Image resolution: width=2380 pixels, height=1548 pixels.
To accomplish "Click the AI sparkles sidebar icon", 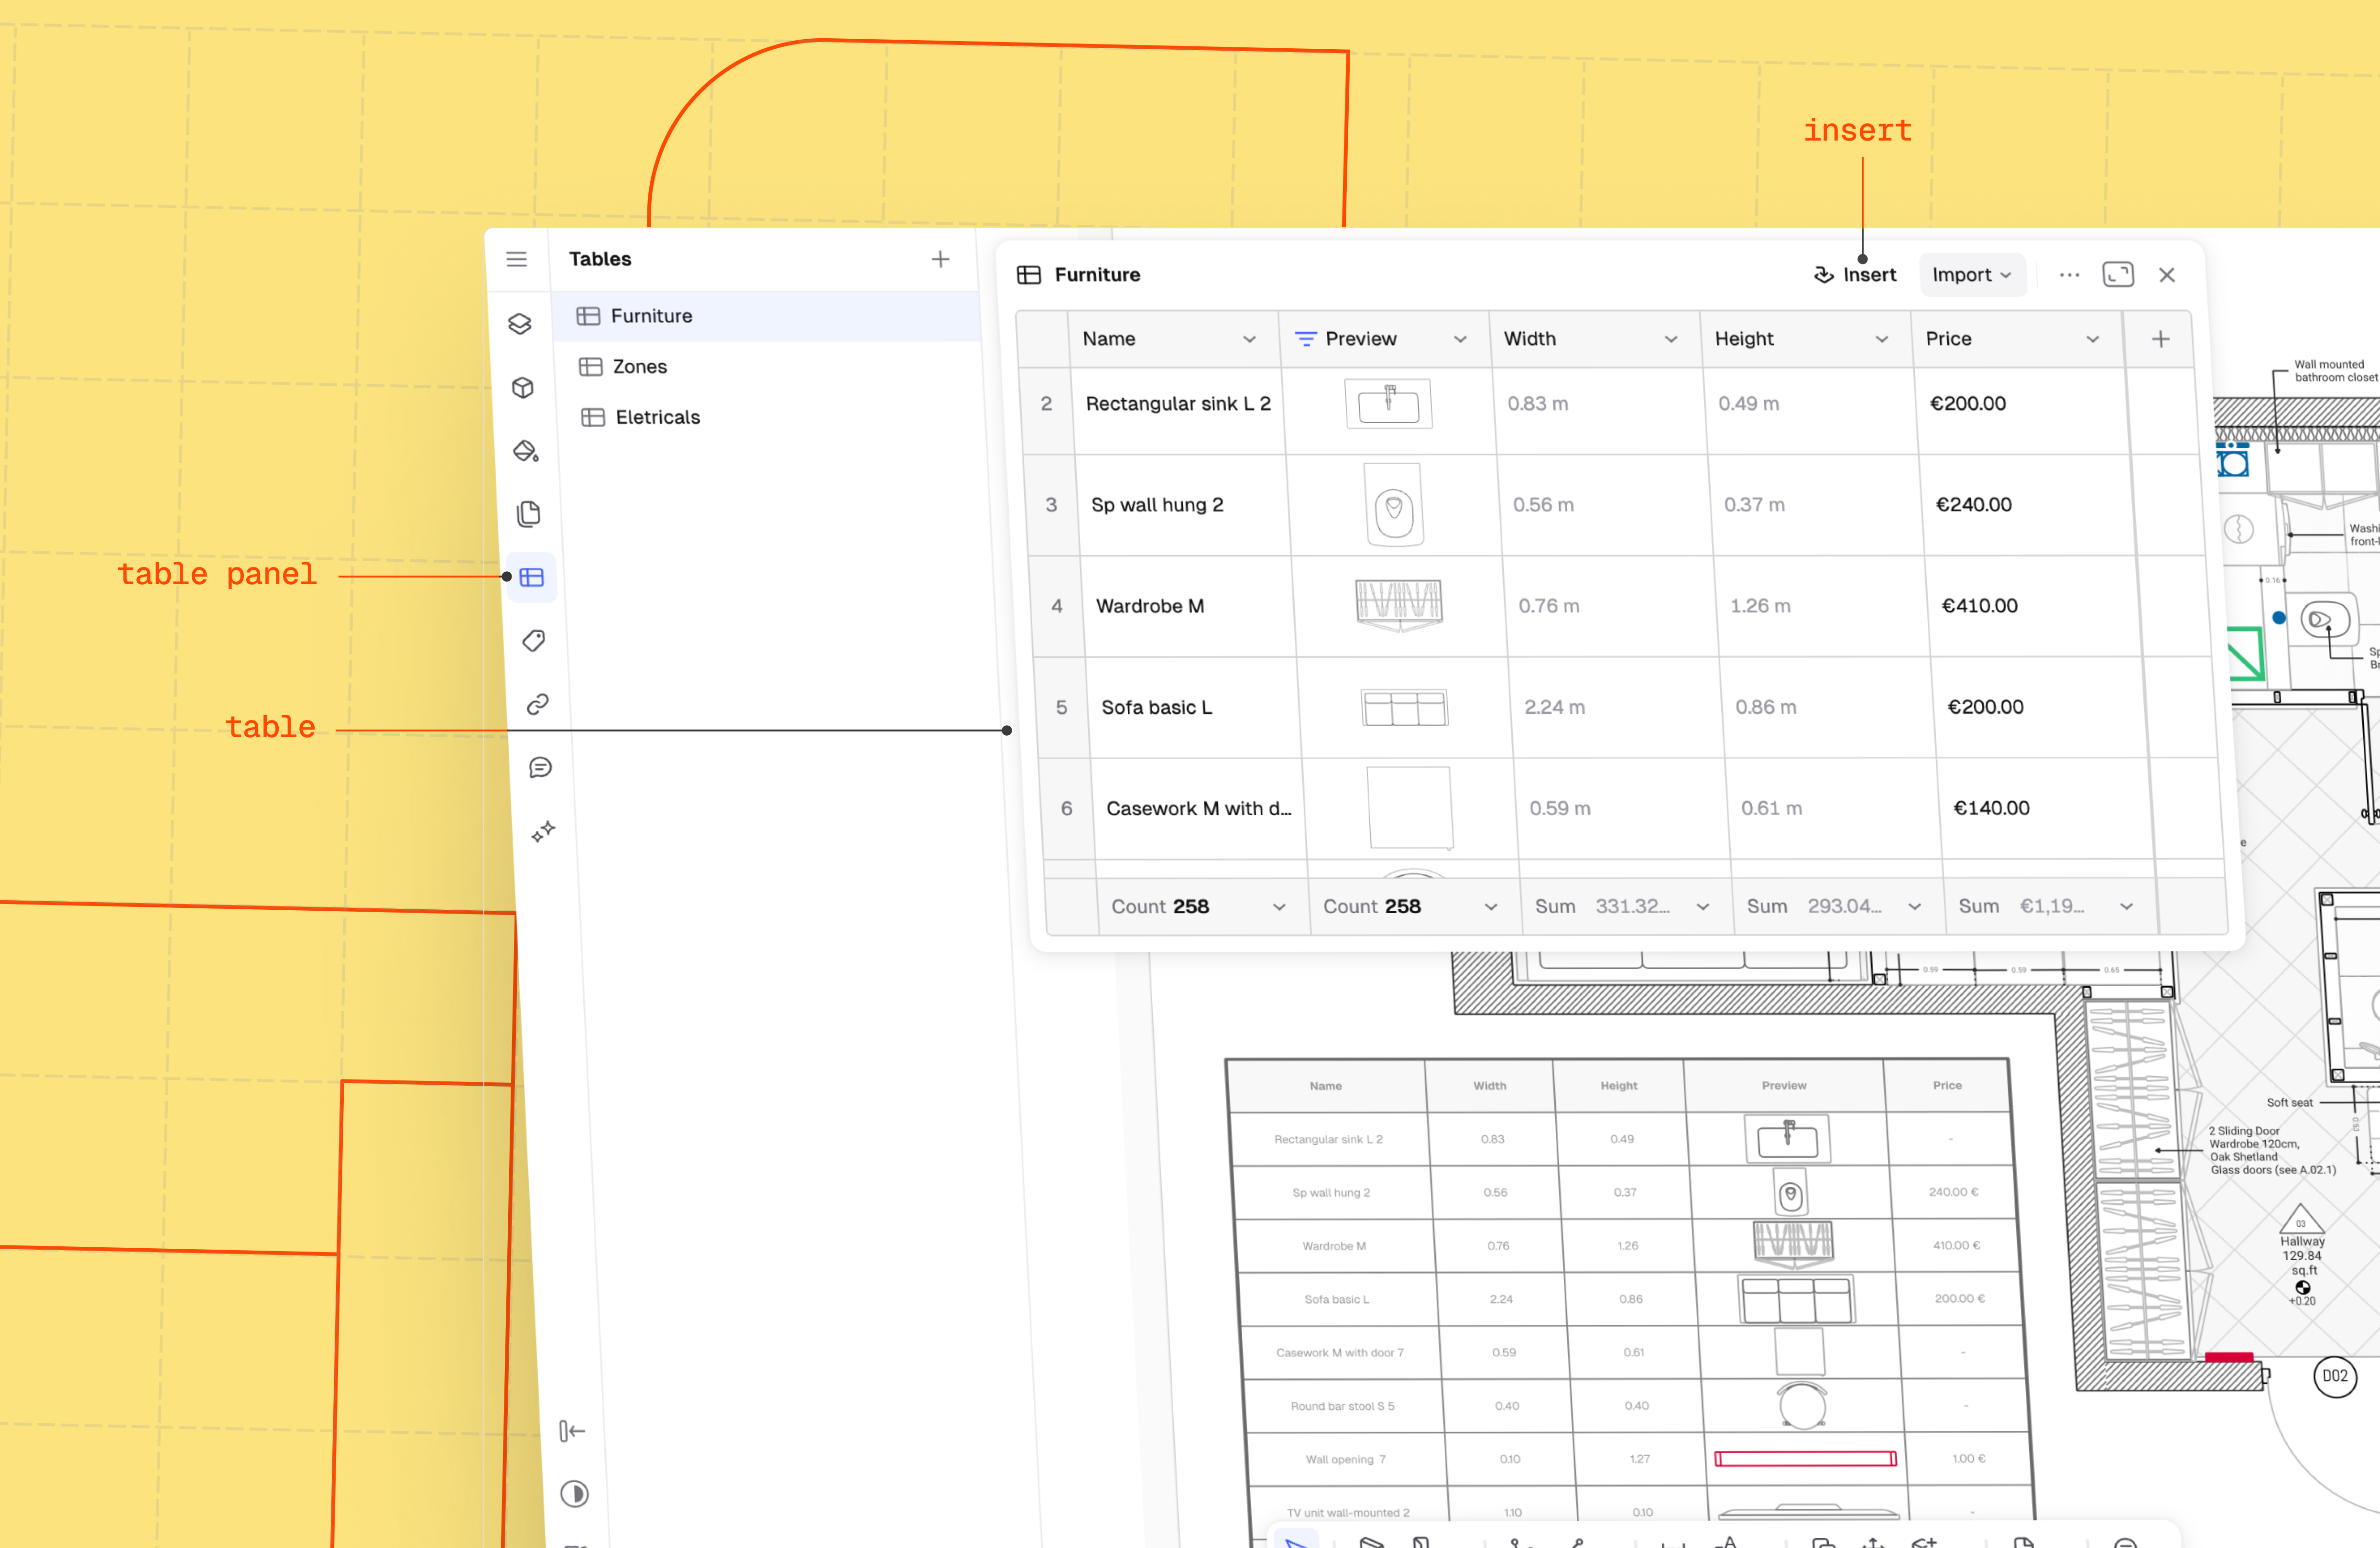I will point(543,831).
